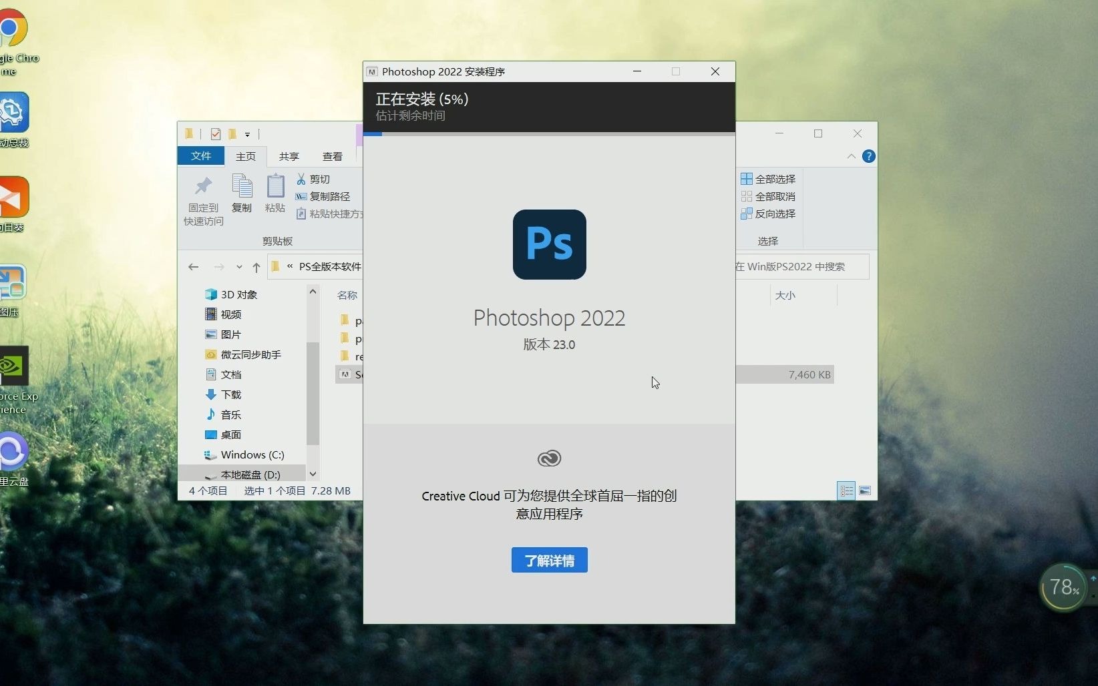Viewport: 1098px width, 686px height.
Task: Close the Photoshop 2022 installer window
Action: 715,71
